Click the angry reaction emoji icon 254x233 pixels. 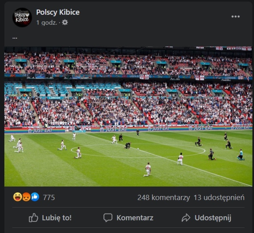click(x=26, y=197)
